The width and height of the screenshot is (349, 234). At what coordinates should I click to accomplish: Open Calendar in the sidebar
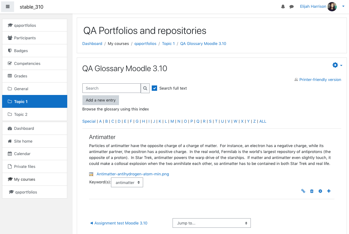pyautogui.click(x=35, y=154)
